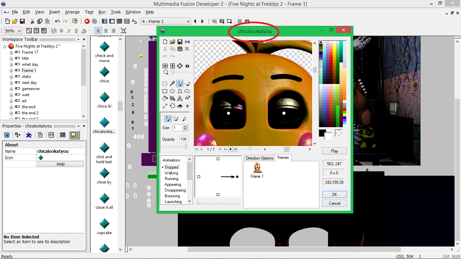Click the OK button in image editor

(334, 195)
